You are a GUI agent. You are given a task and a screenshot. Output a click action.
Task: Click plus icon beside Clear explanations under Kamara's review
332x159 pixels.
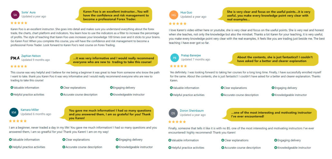[x=64, y=140]
